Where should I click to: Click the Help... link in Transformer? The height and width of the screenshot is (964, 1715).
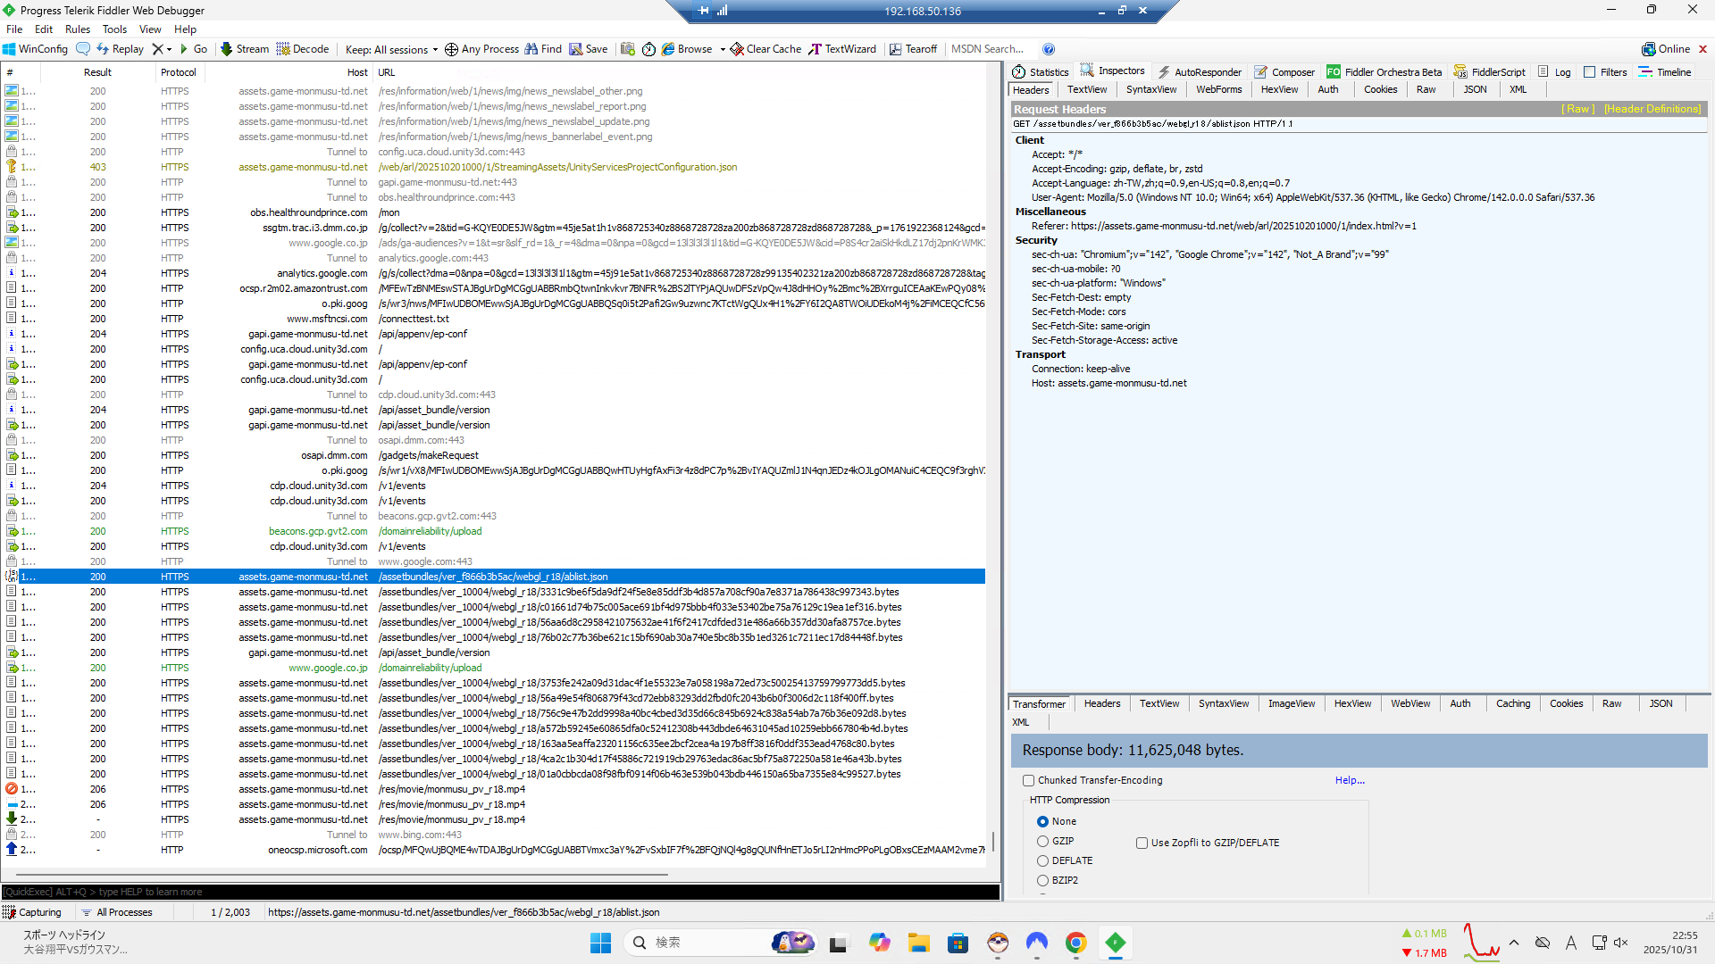[1350, 780]
